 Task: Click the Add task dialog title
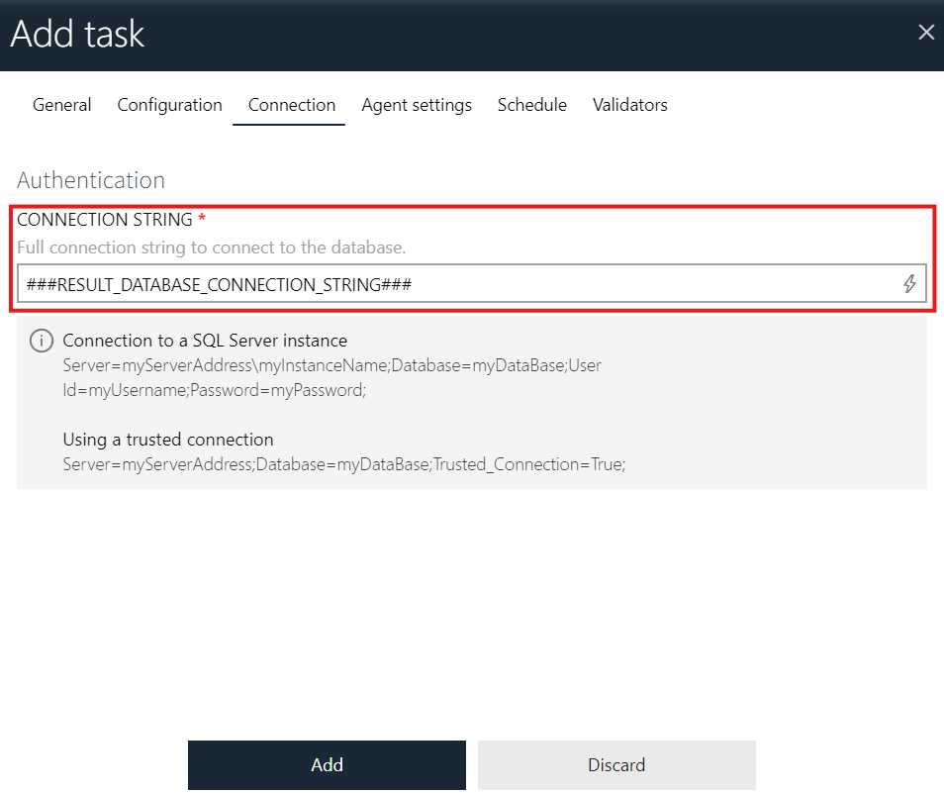tap(77, 34)
